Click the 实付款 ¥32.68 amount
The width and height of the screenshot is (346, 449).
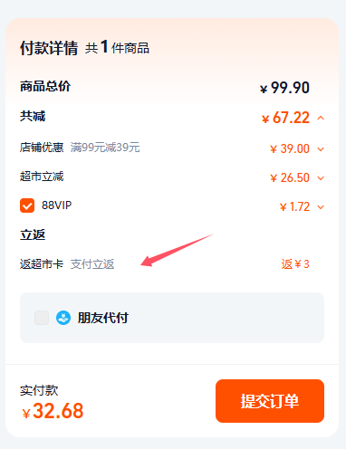tap(53, 411)
